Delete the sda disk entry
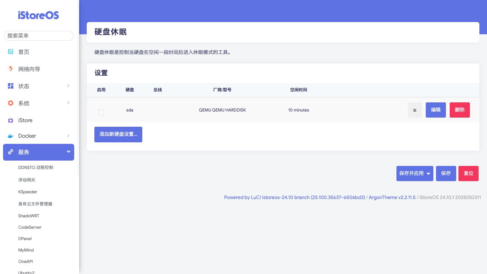The height and width of the screenshot is (274, 487). [x=460, y=110]
